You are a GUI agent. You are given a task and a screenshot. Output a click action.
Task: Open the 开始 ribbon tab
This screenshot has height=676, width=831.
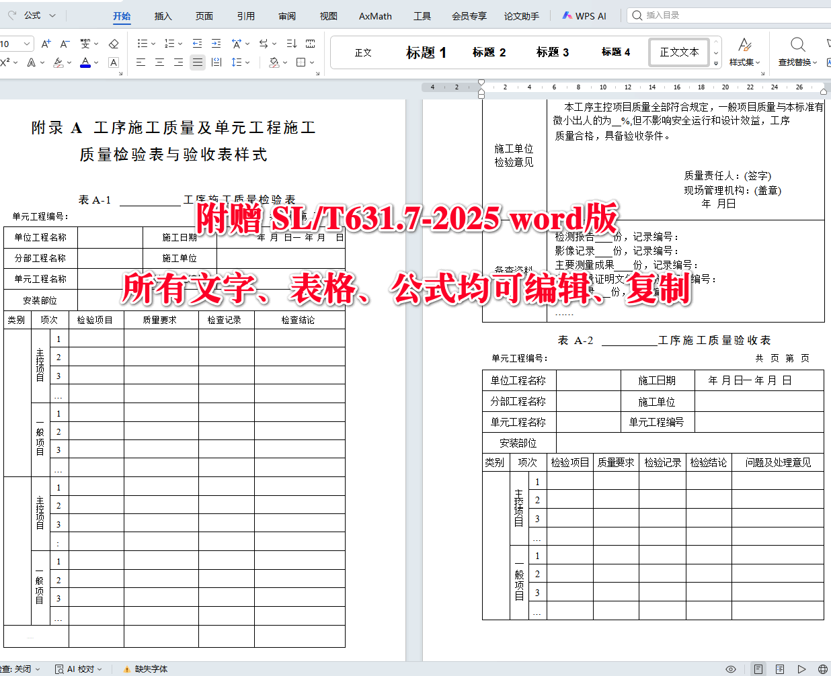click(x=122, y=16)
